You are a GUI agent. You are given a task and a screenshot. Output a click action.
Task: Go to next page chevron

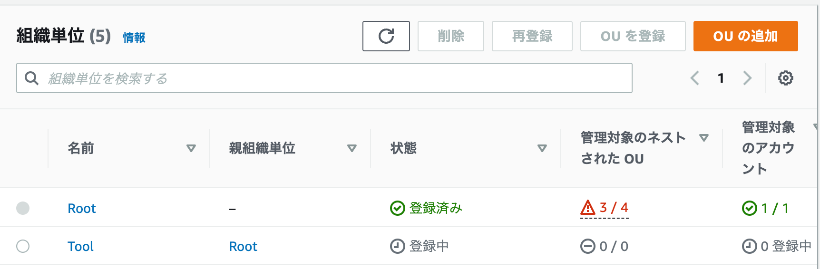pos(747,78)
